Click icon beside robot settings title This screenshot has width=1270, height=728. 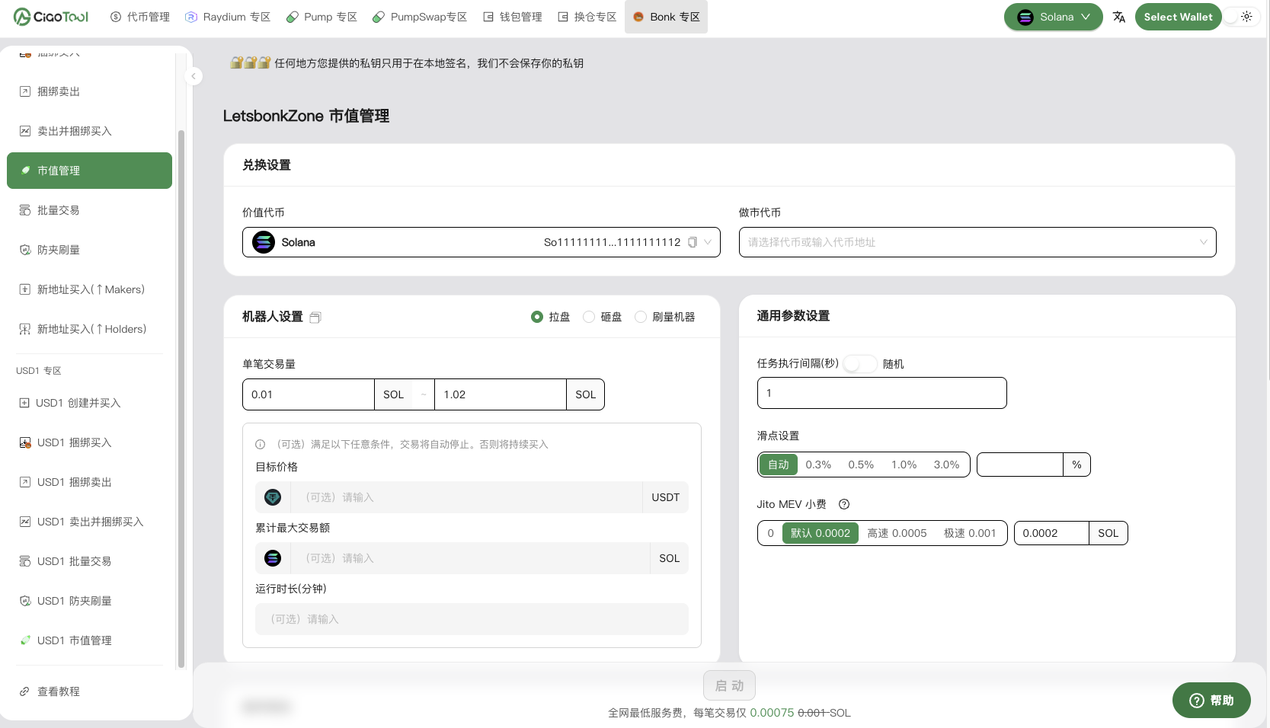click(x=315, y=318)
